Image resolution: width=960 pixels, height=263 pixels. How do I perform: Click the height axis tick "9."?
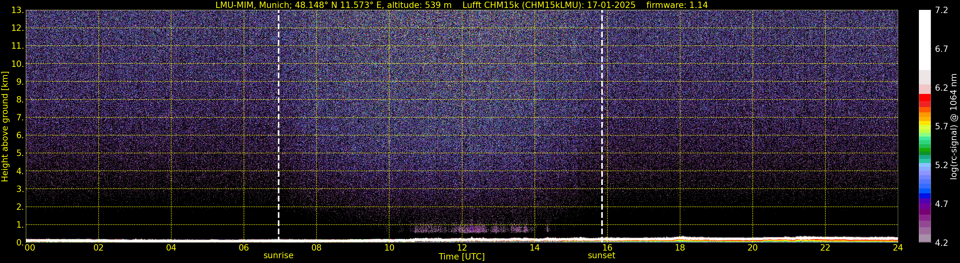(20, 82)
